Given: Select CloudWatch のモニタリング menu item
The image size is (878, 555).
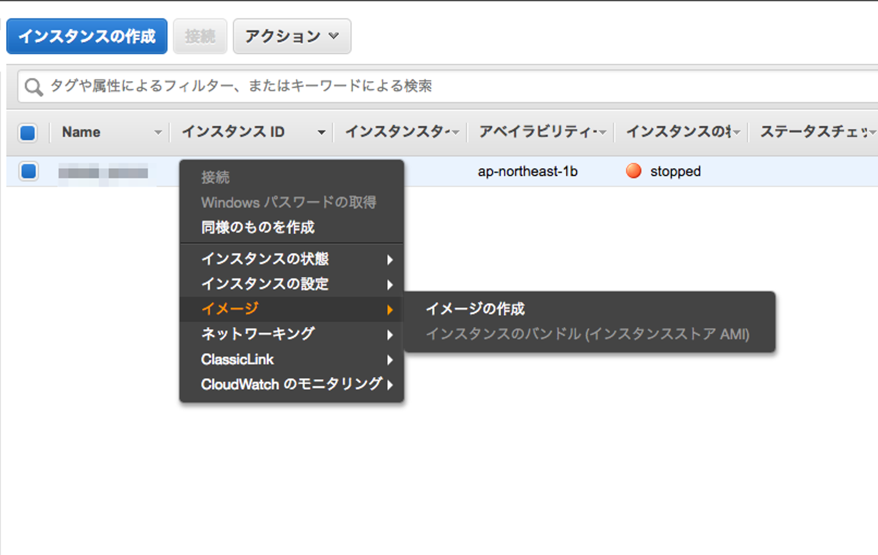Looking at the screenshot, I should point(291,384).
